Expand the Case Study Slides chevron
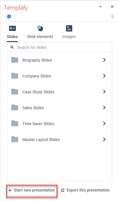 point(104,92)
